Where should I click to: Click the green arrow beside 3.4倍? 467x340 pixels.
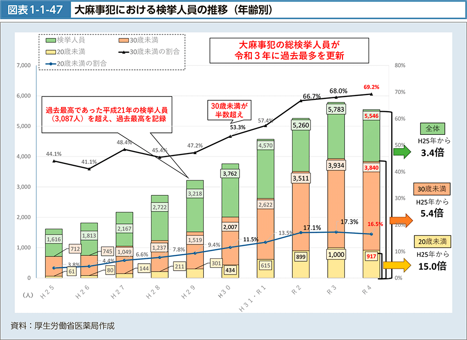(x=402, y=153)
